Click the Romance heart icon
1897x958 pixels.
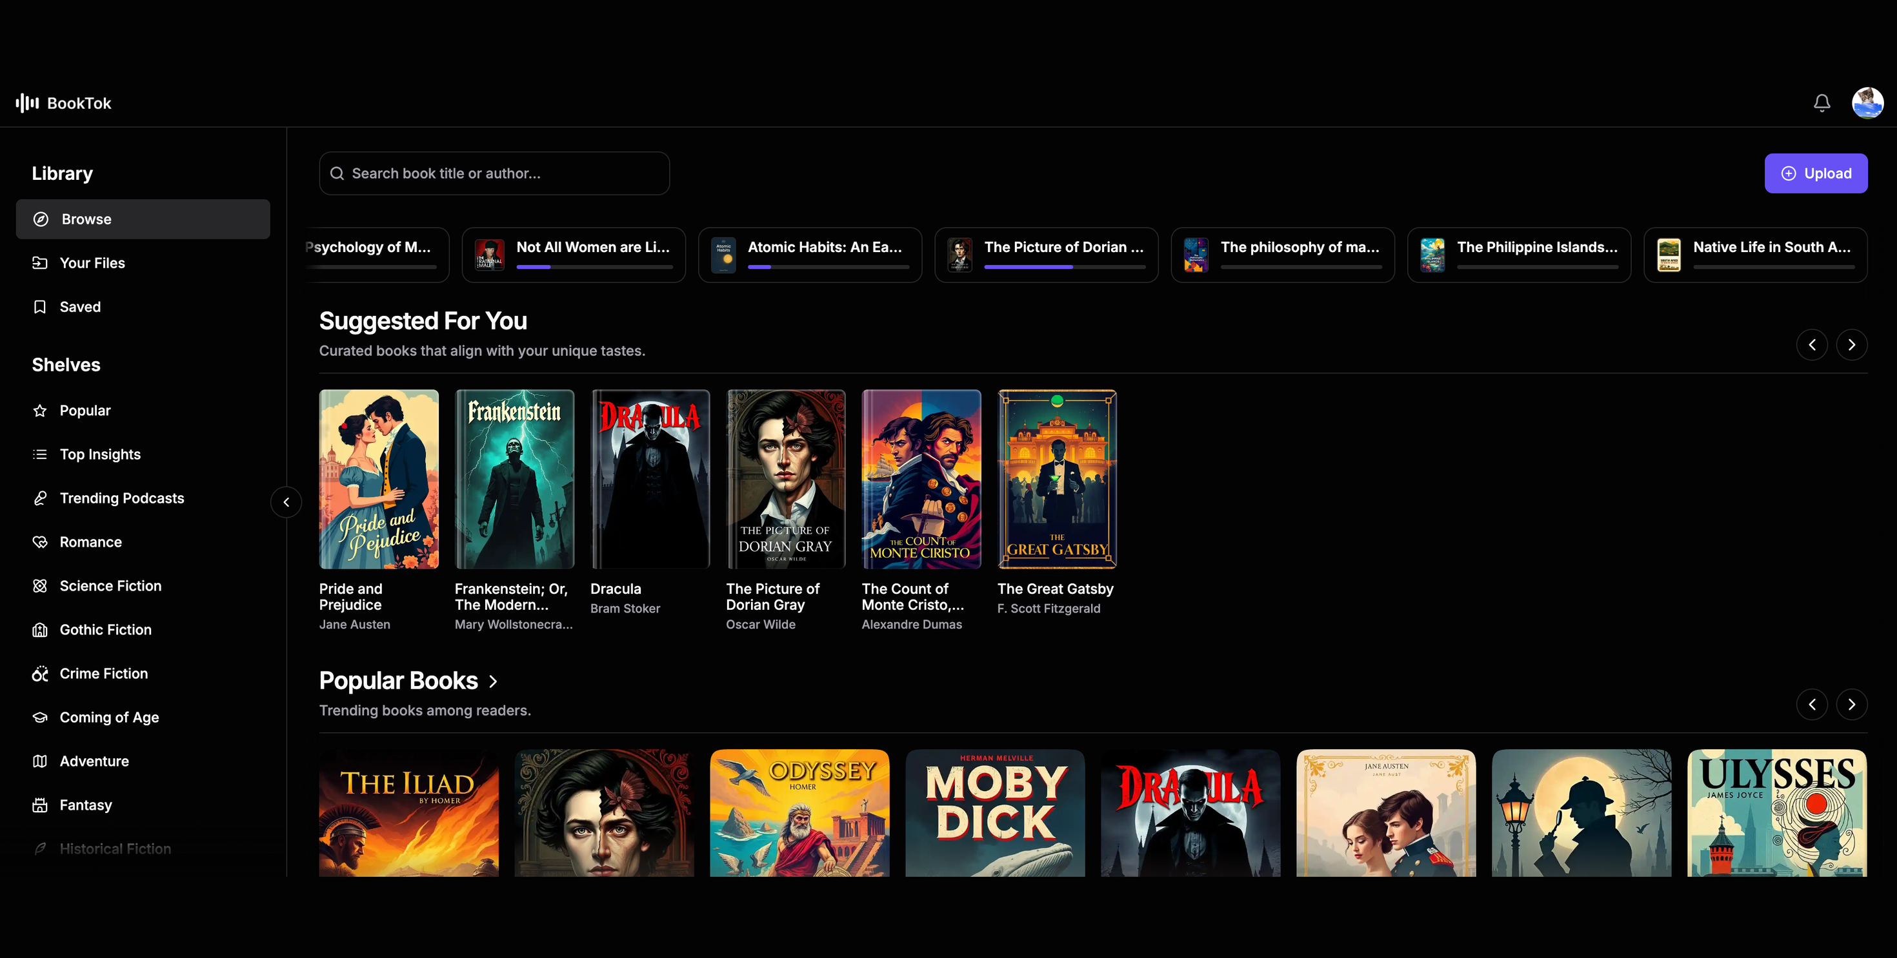pyautogui.click(x=40, y=542)
